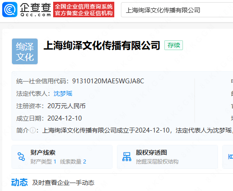233x191 pixels.
Task: Click the 简介 description text line
Action: coord(137,130)
